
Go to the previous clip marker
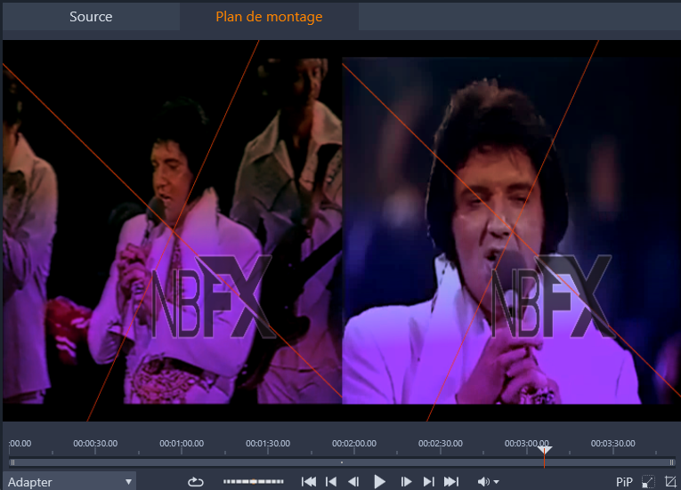331,481
